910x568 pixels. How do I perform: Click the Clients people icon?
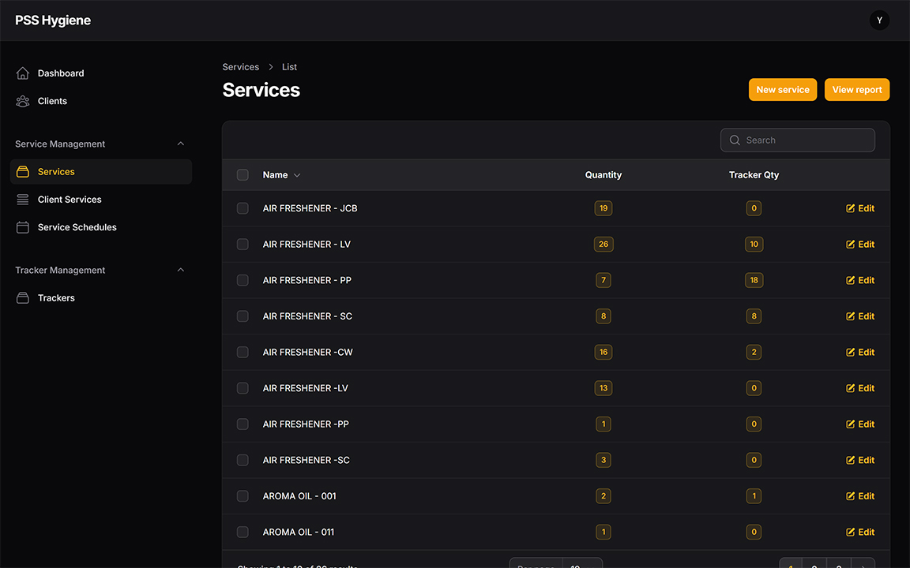pyautogui.click(x=23, y=101)
